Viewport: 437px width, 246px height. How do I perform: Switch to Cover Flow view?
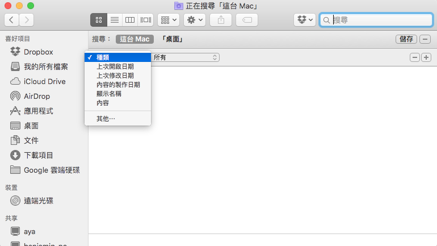tap(145, 20)
